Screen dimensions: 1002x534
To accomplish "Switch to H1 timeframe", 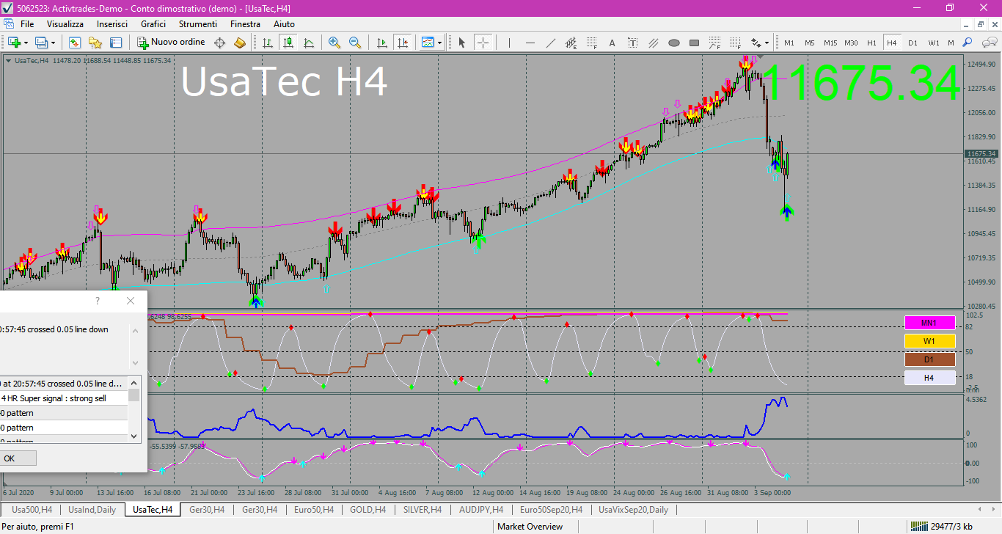I will point(872,43).
